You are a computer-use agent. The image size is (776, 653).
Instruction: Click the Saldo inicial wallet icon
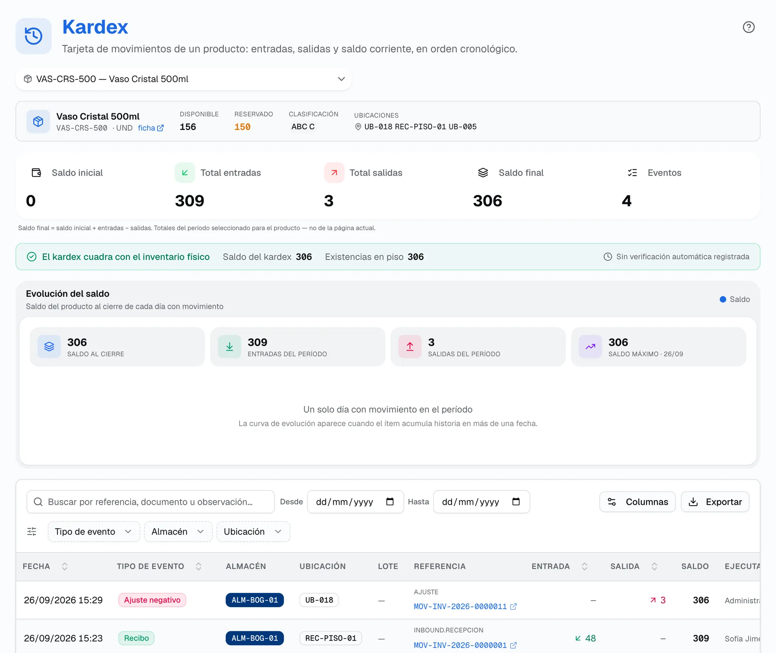(36, 173)
